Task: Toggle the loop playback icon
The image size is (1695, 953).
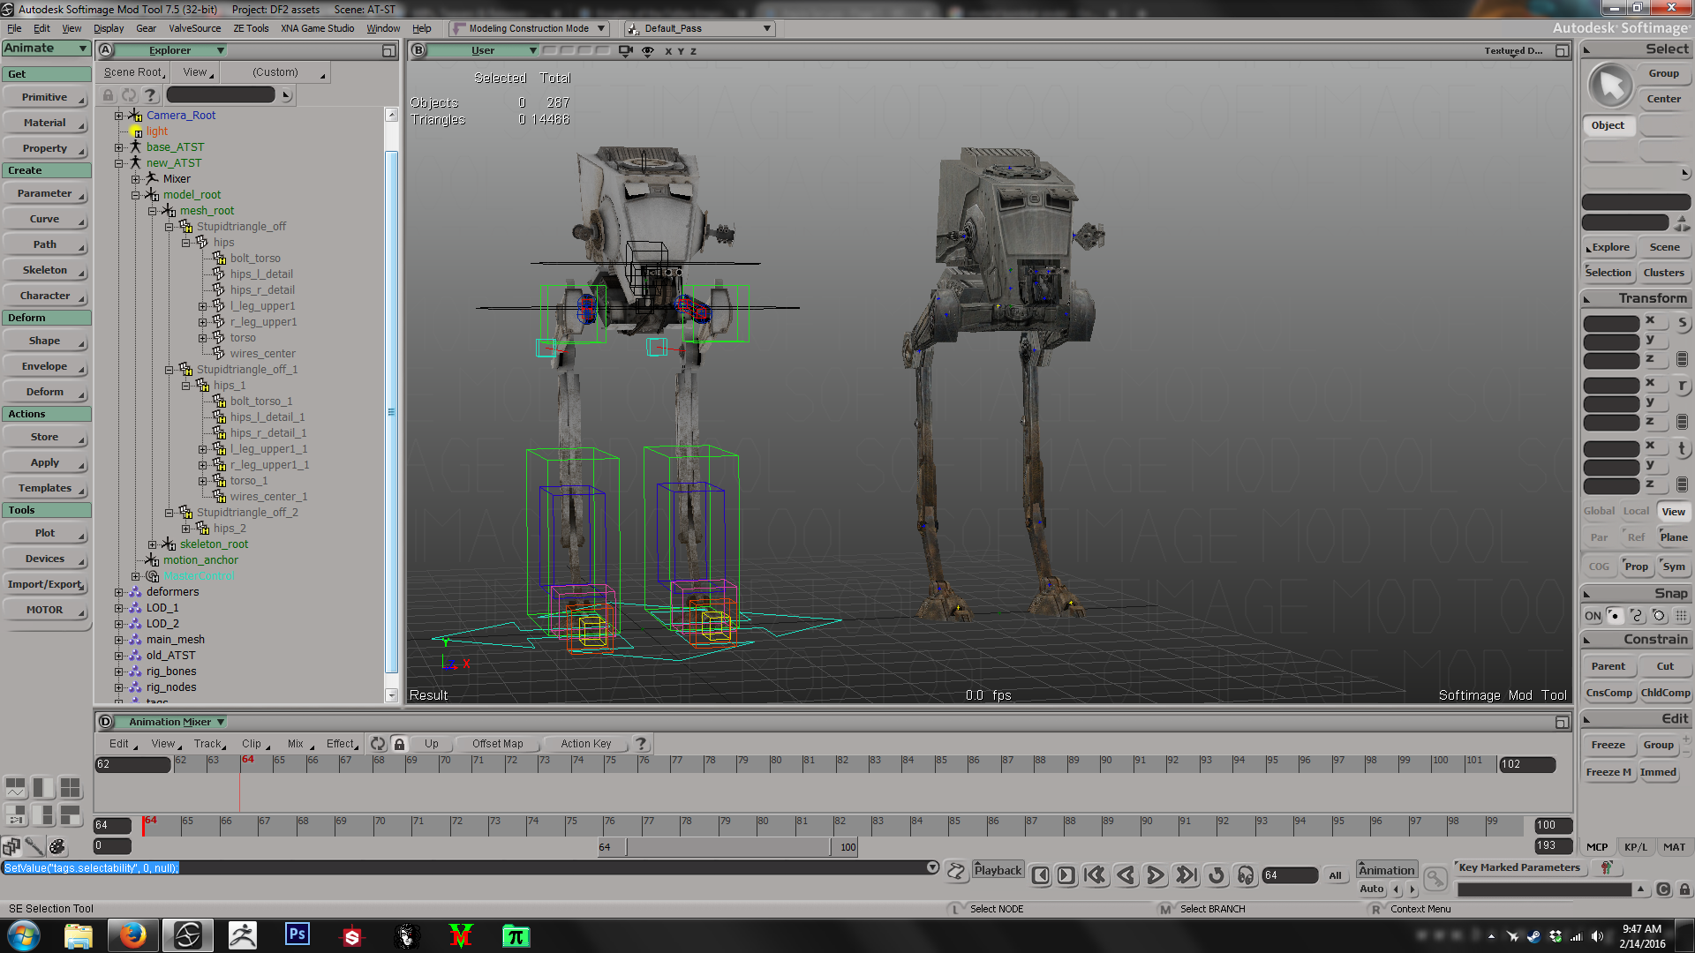Action: pos(1217,875)
